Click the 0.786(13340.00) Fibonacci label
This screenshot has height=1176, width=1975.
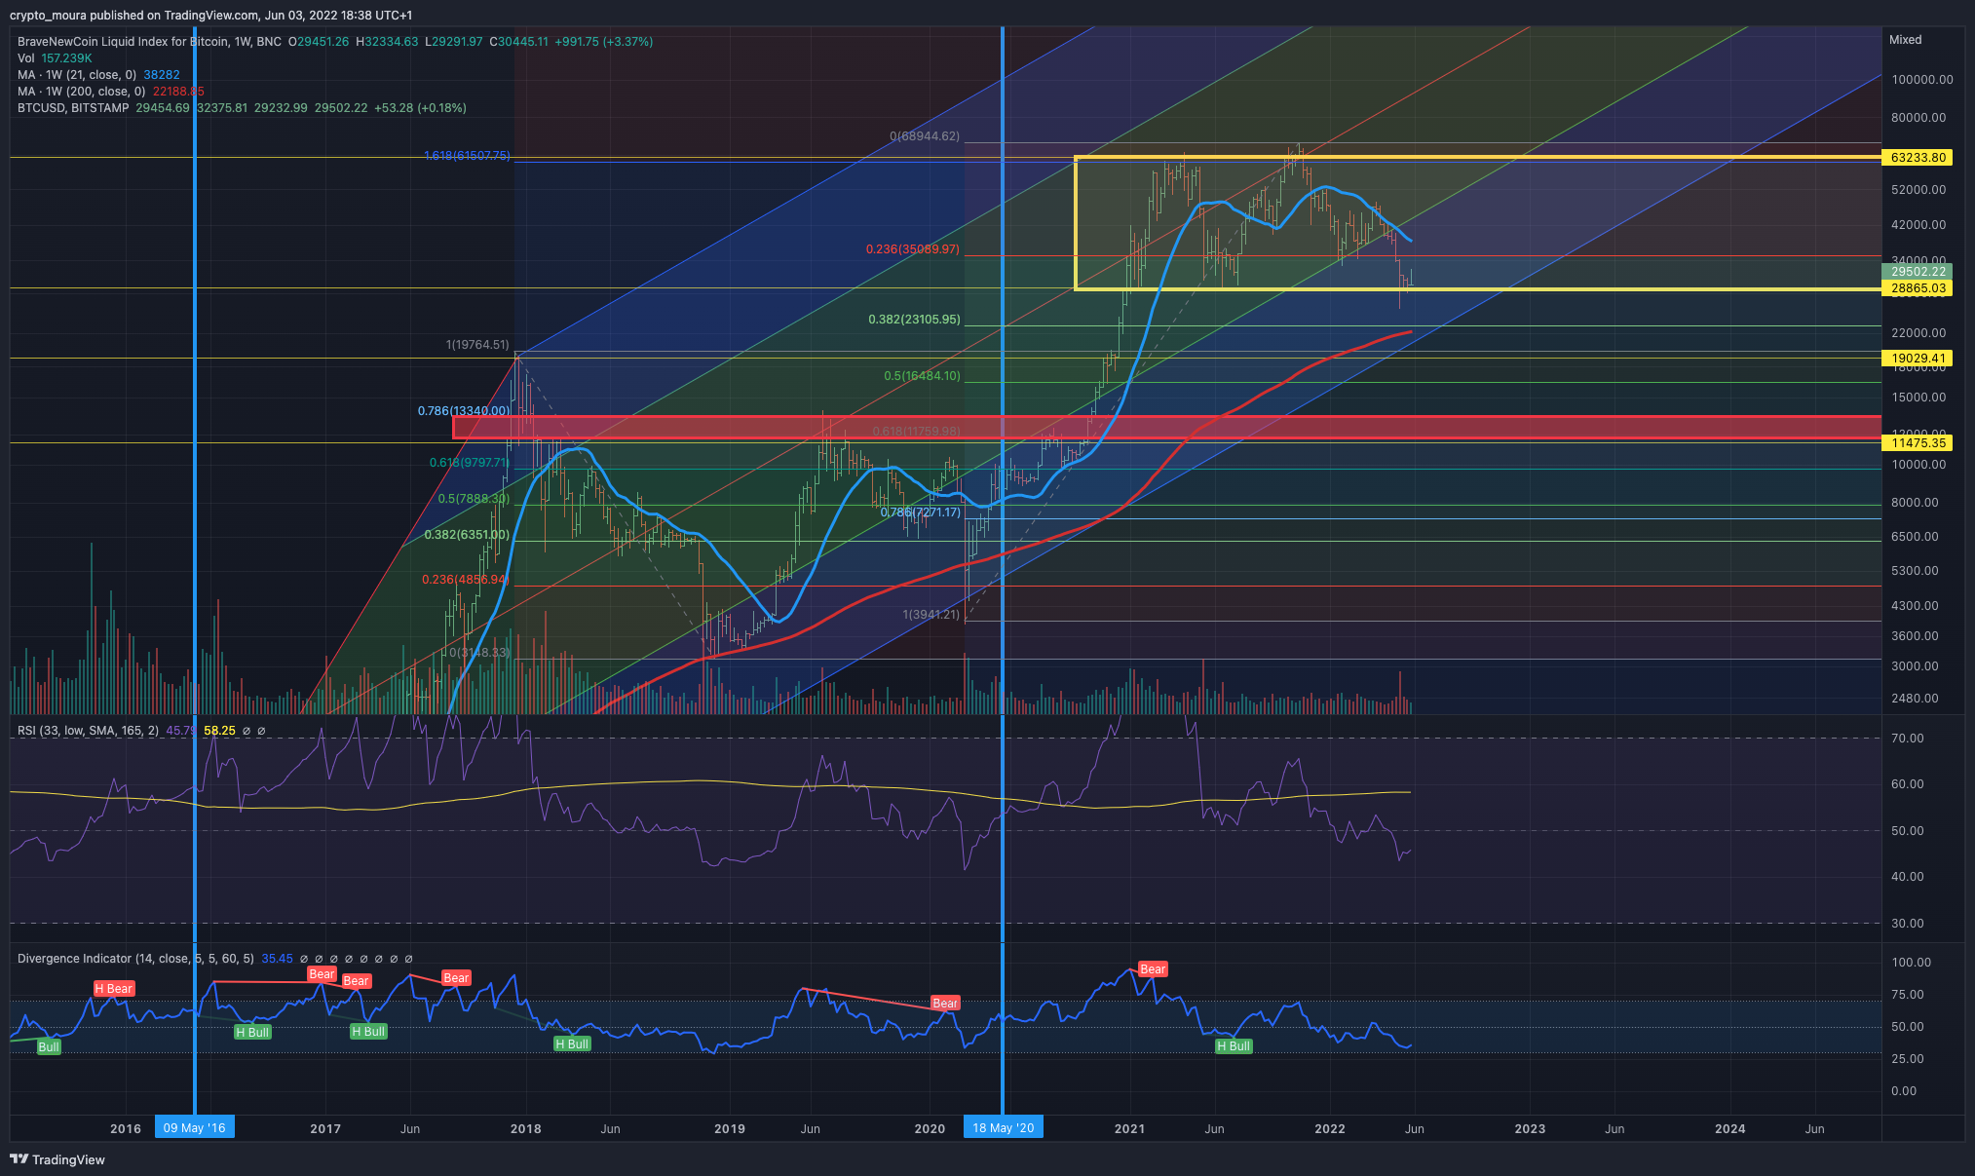pos(464,411)
